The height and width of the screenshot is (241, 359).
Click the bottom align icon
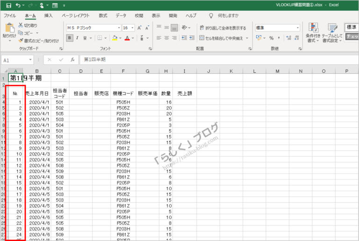(x=174, y=28)
